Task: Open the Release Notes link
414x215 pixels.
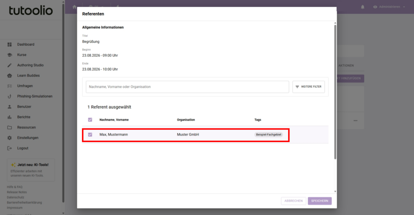Action: click(x=17, y=192)
